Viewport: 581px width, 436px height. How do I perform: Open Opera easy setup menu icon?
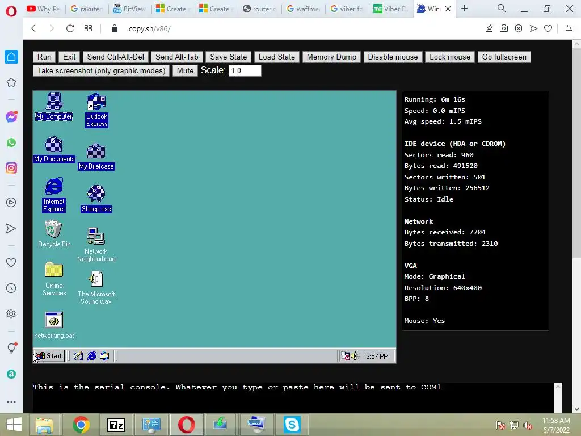click(569, 28)
